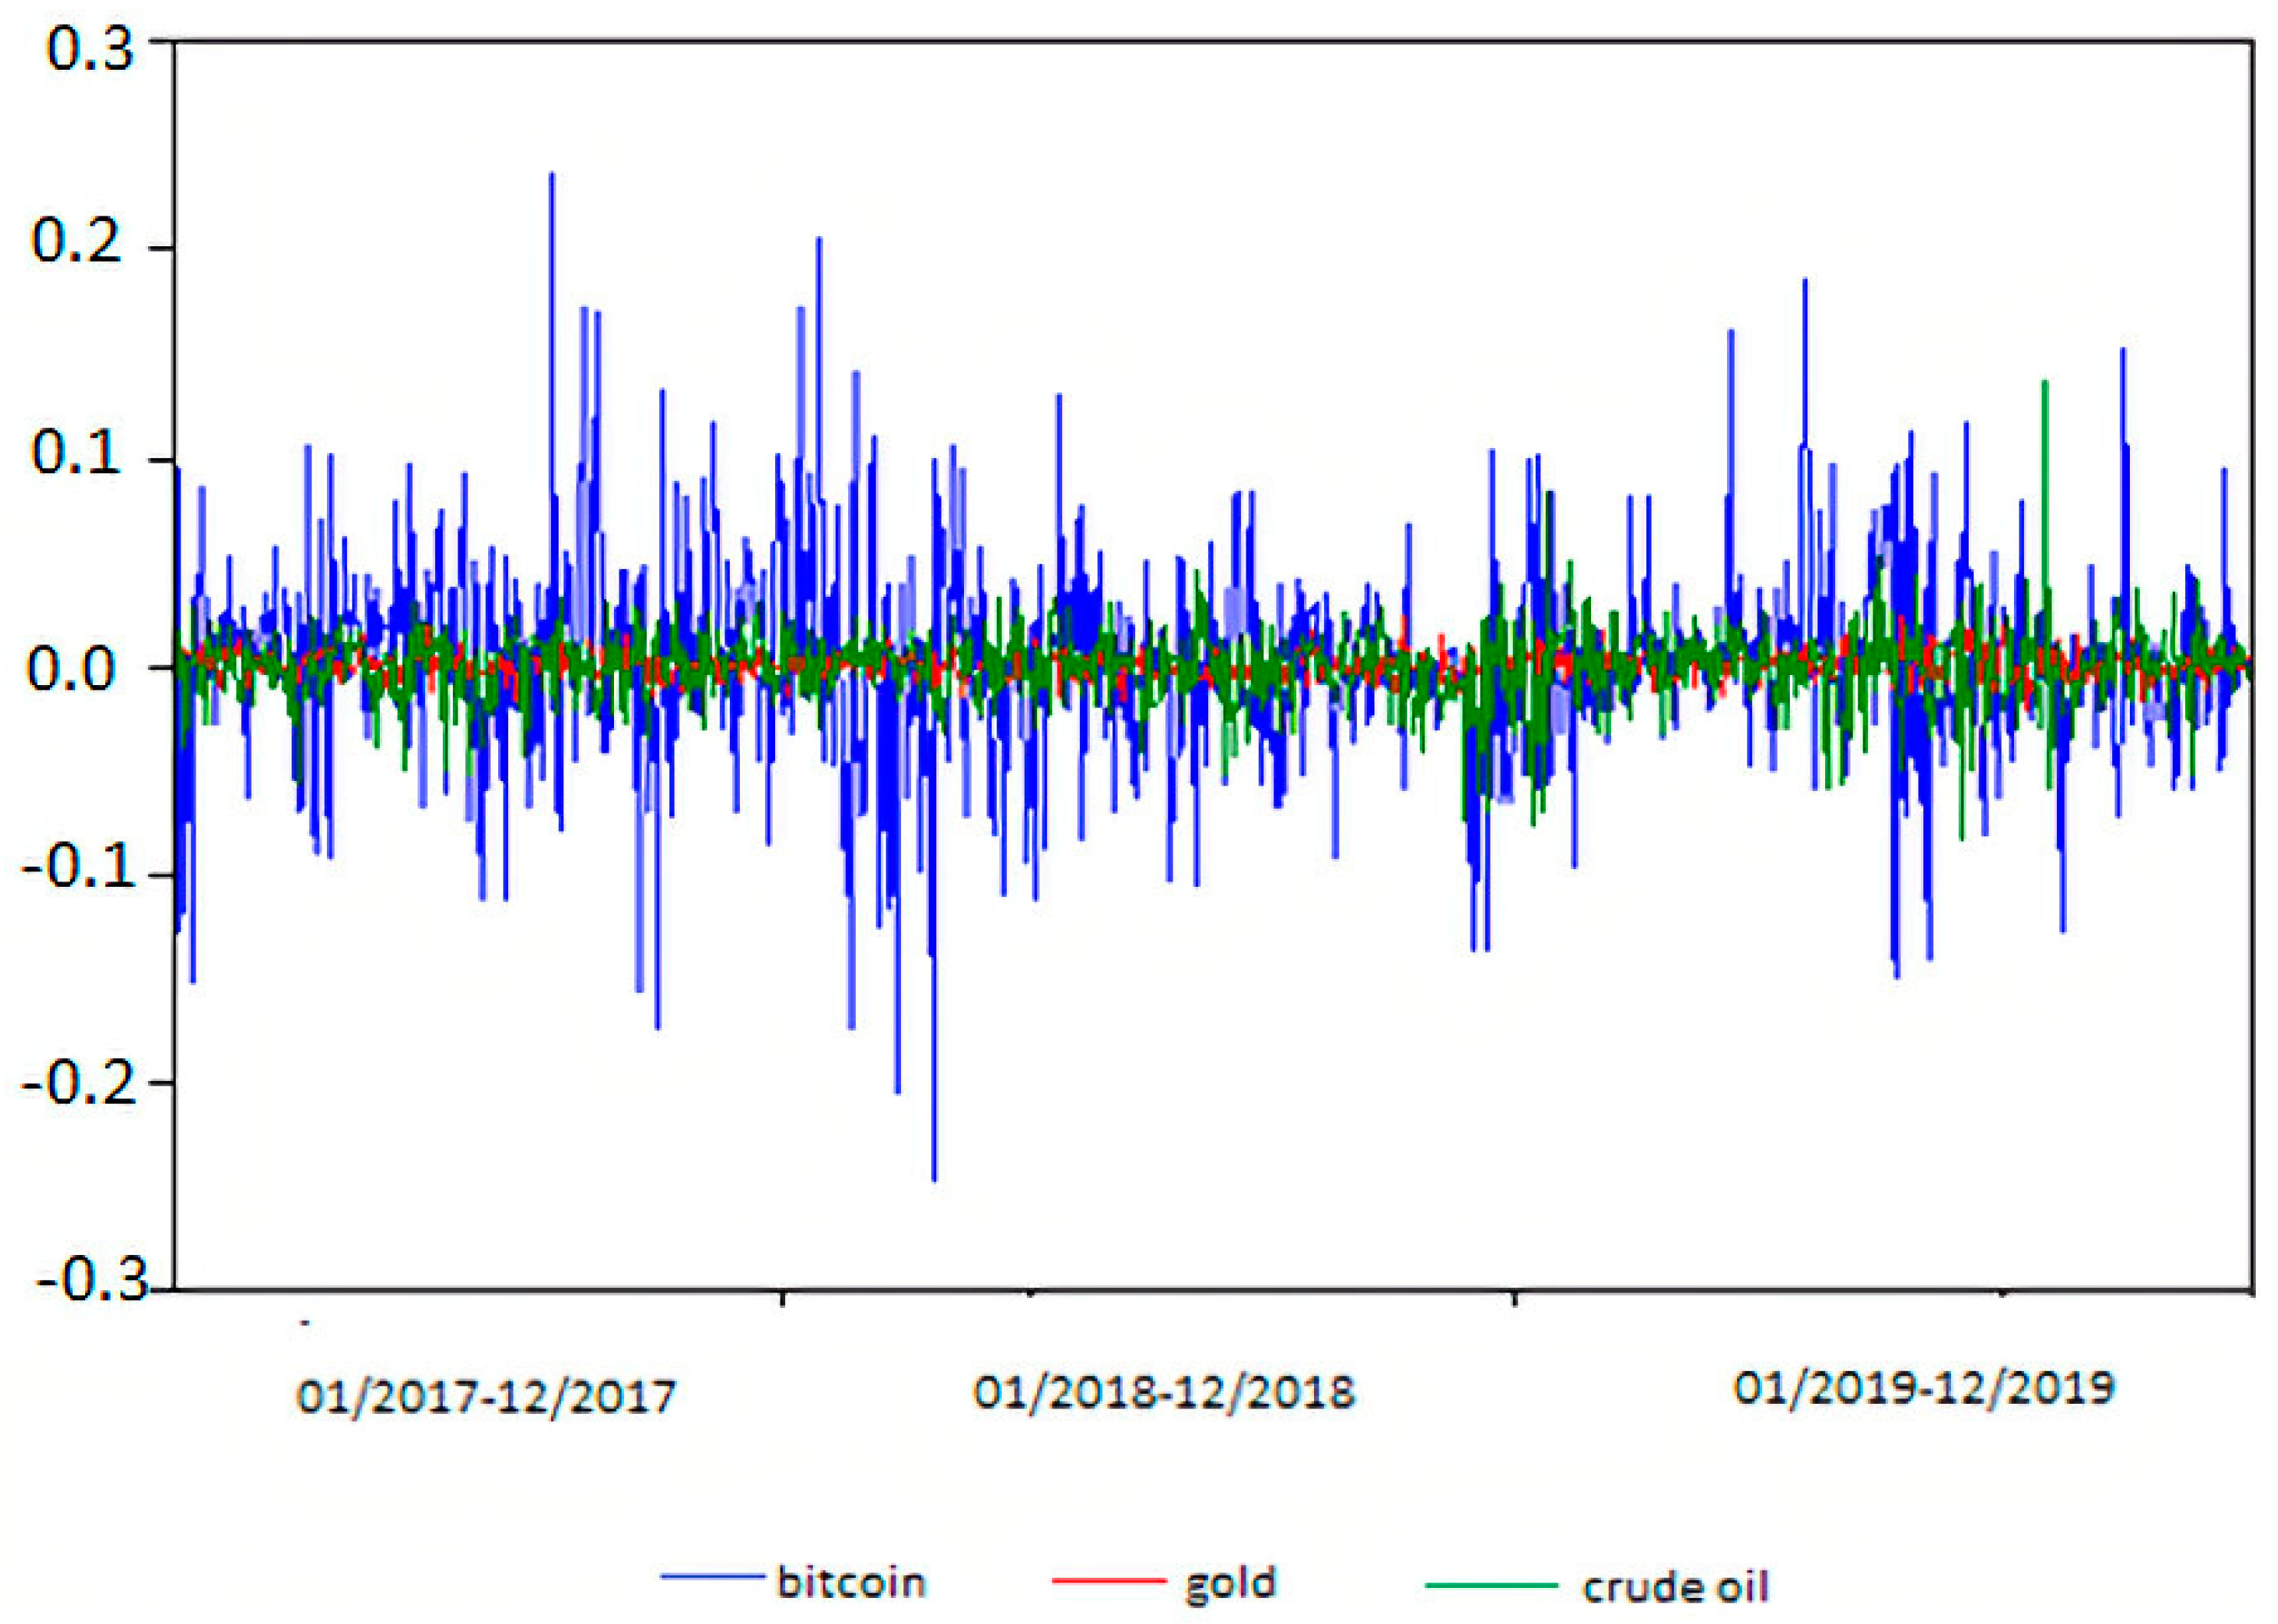Click the gold legend label
2278x1624 pixels.
tap(1230, 1583)
